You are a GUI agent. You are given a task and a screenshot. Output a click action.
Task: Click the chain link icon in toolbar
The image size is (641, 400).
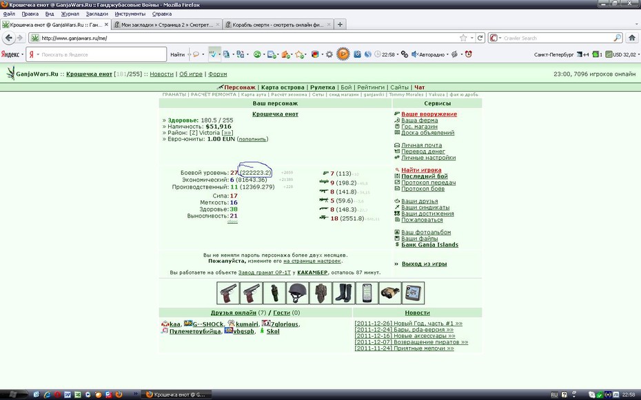405,54
